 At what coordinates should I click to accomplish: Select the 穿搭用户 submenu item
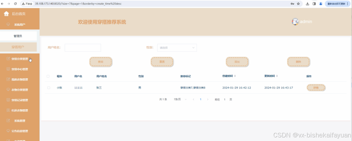(18, 47)
